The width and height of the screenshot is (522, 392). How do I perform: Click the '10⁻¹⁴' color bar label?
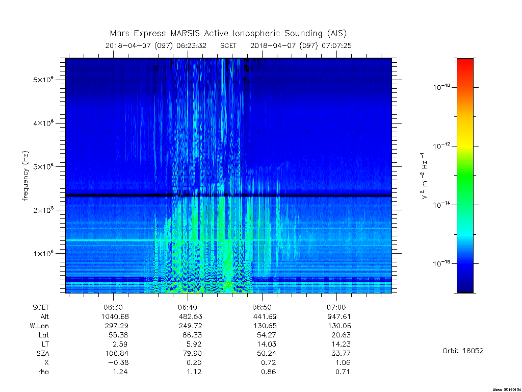coord(441,205)
